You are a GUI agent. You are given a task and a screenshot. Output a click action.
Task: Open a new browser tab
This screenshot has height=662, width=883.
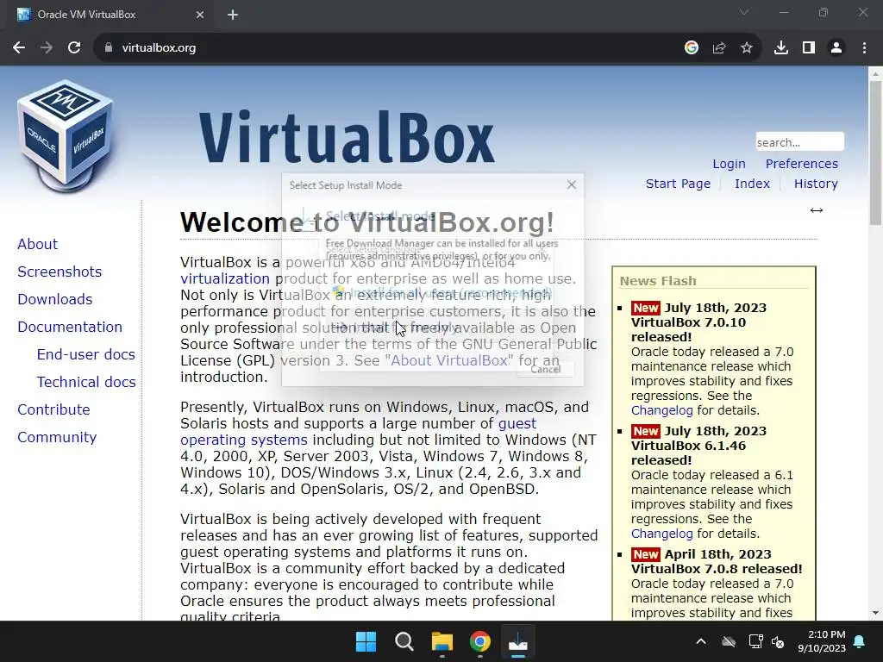coord(233,15)
